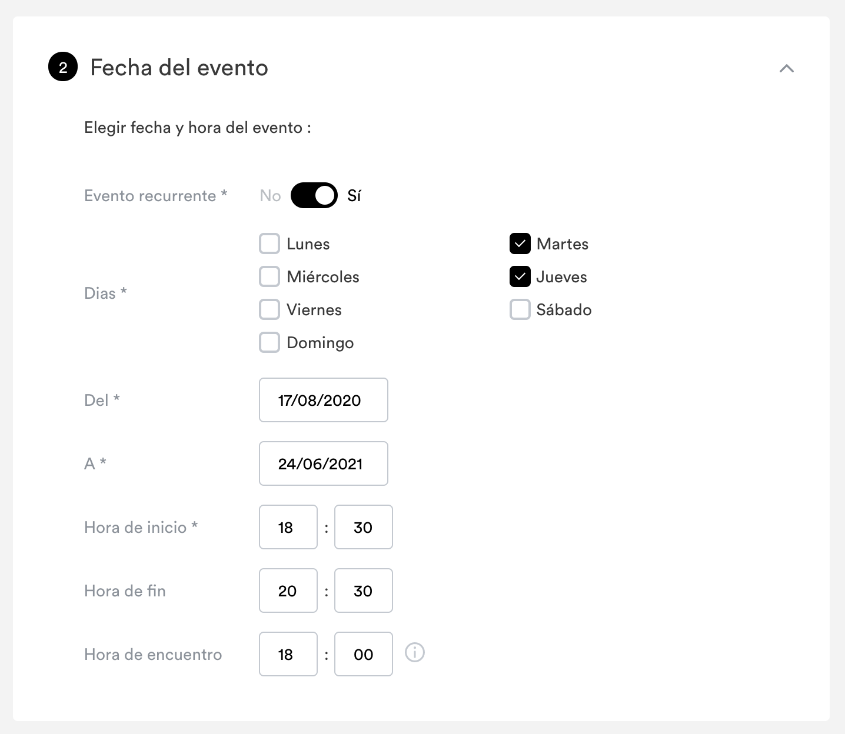Click the info icon beside Hora de encuentro
The height and width of the screenshot is (734, 845).
pos(415,652)
